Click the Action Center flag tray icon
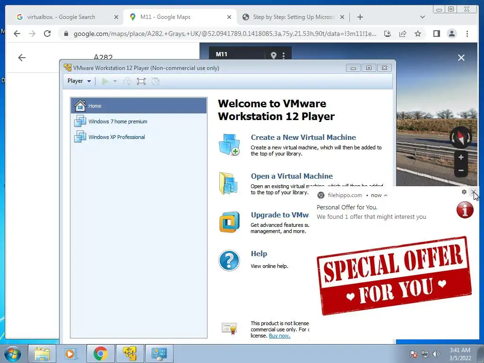The image size is (484, 363). pyautogui.click(x=413, y=354)
